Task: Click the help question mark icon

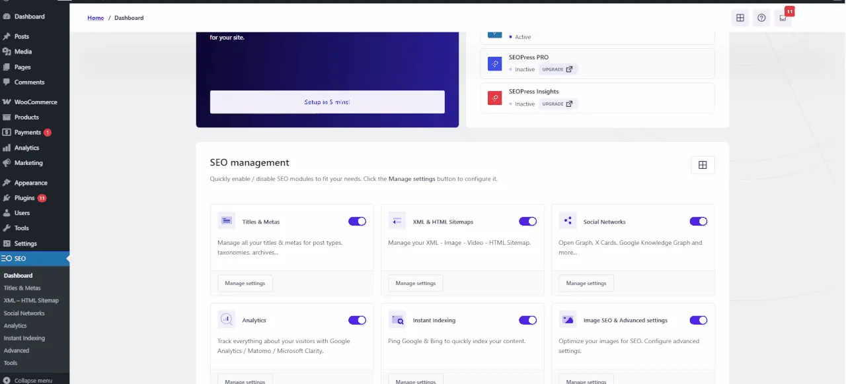Action: click(761, 18)
